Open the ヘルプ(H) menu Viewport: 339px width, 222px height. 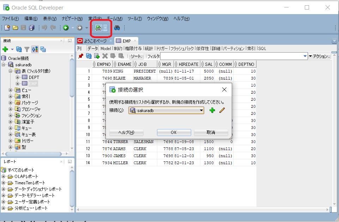point(181,19)
